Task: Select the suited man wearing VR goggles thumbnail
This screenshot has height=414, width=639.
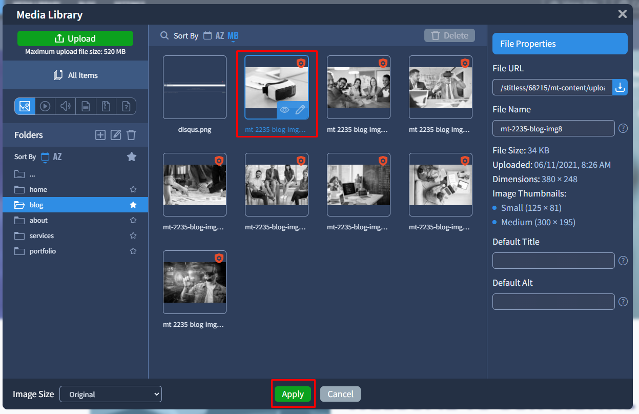Action: pos(441,87)
